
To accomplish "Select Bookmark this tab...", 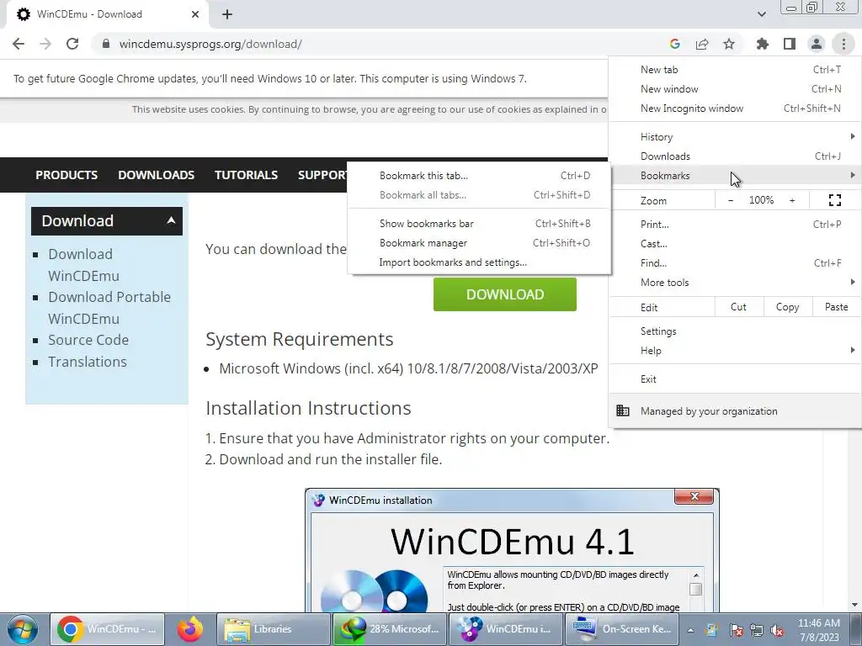I will (479, 176).
